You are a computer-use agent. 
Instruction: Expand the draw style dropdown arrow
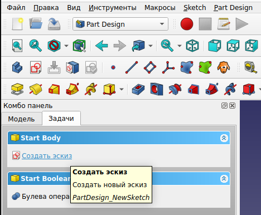[x=66, y=46]
